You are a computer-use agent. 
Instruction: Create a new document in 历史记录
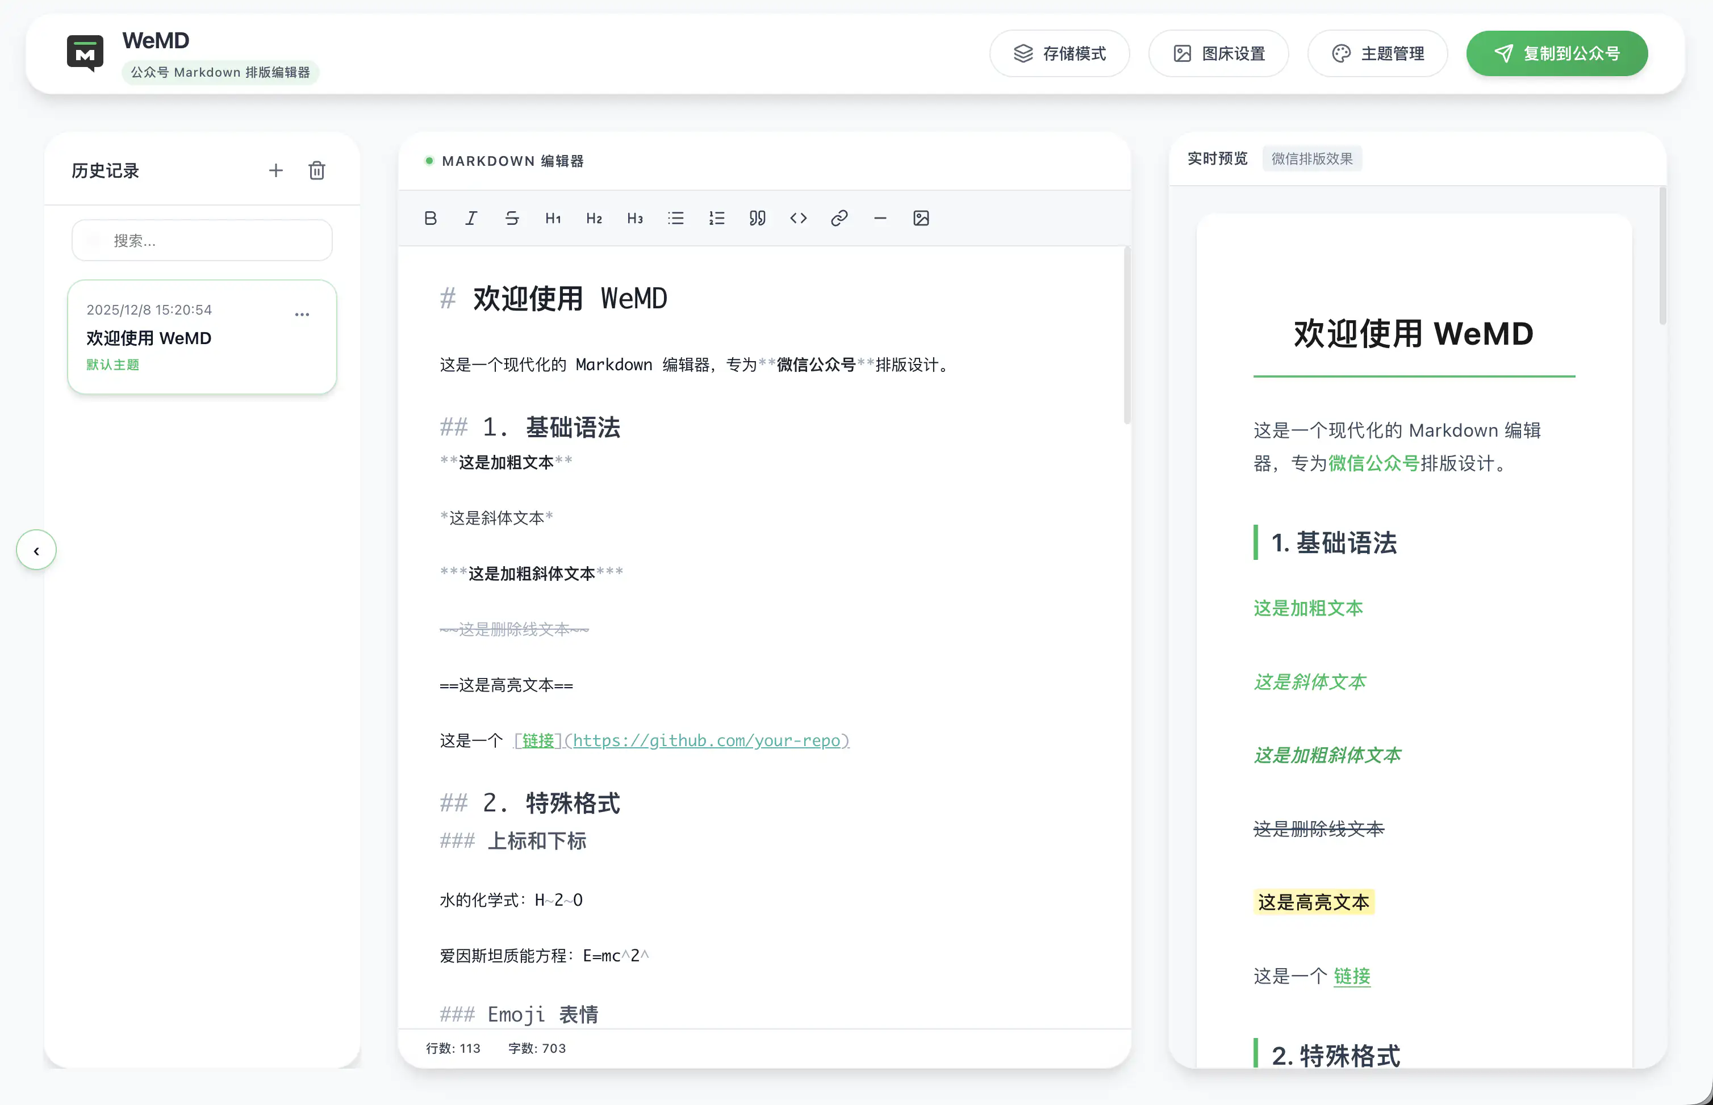coord(275,170)
